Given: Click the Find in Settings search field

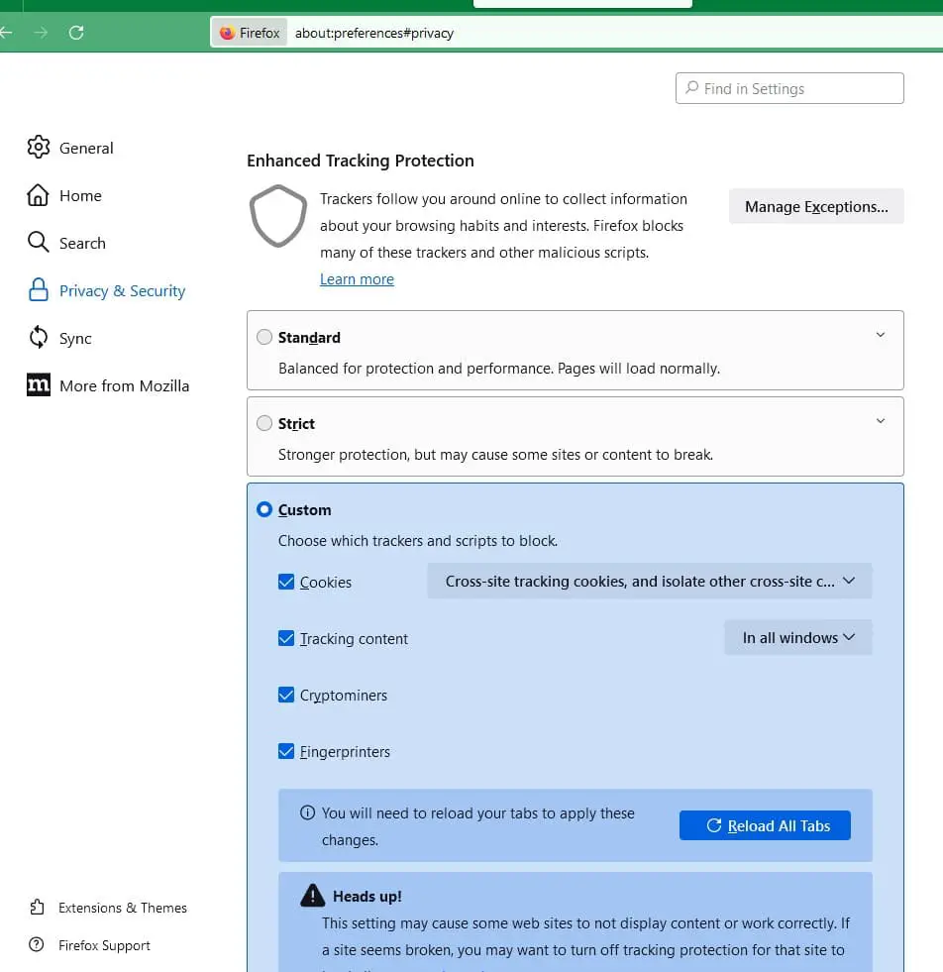Looking at the screenshot, I should click(x=789, y=88).
